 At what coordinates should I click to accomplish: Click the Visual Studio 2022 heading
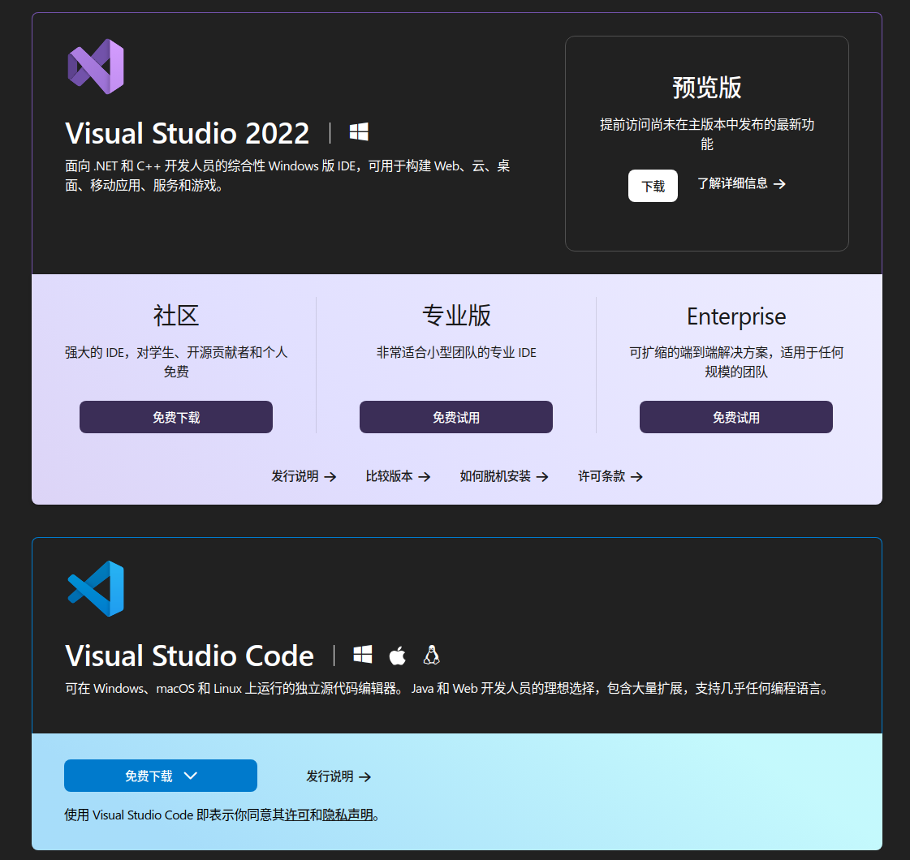[x=187, y=133]
